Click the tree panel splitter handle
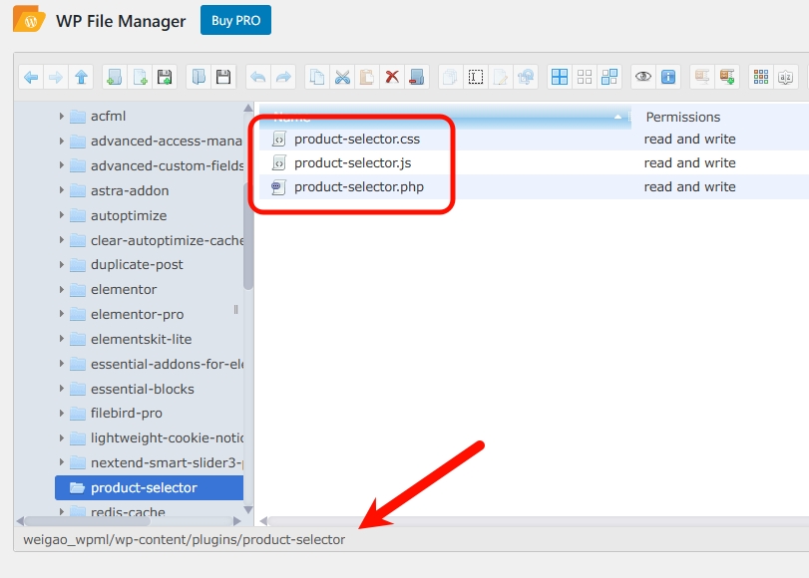The height and width of the screenshot is (578, 809). point(235,309)
